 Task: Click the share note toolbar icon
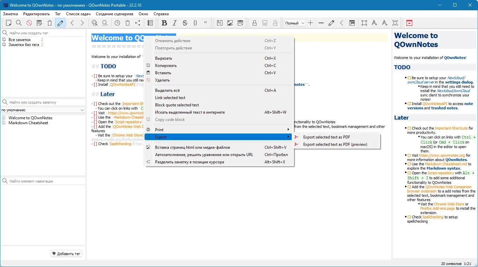(x=138, y=23)
